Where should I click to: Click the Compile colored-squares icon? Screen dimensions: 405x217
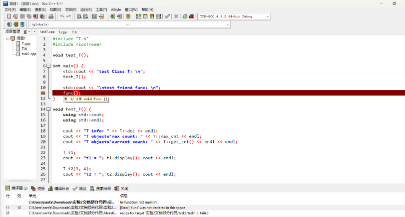pos(139,16)
